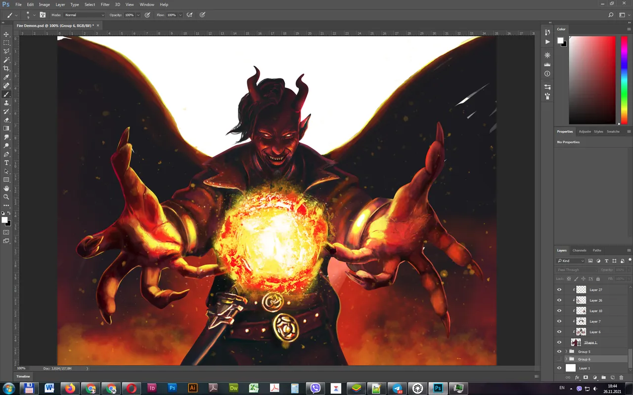Viewport: 633px width, 395px height.
Task: Open the Image menu
Action: tap(45, 4)
